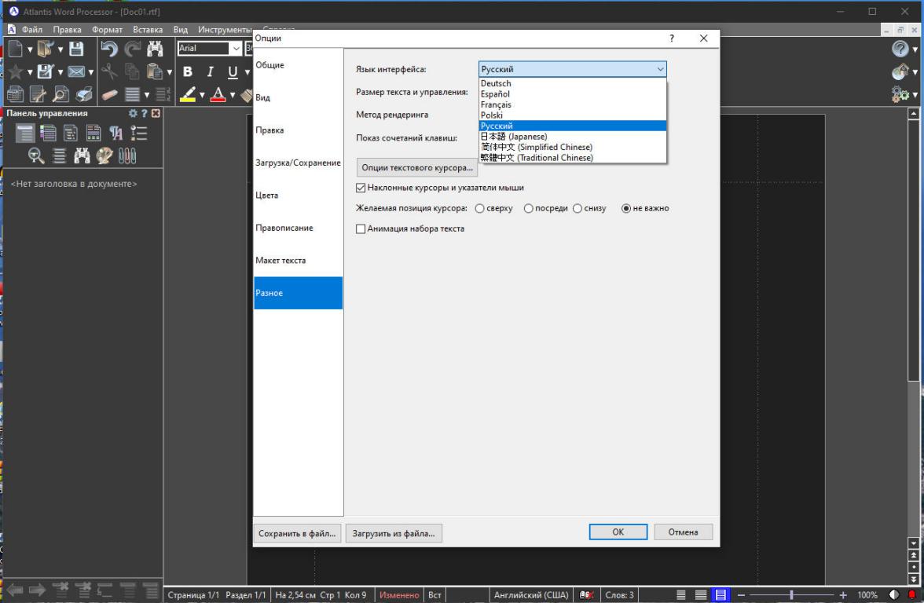
Task: Open the 'Правописание' options tab
Action: pyautogui.click(x=284, y=228)
